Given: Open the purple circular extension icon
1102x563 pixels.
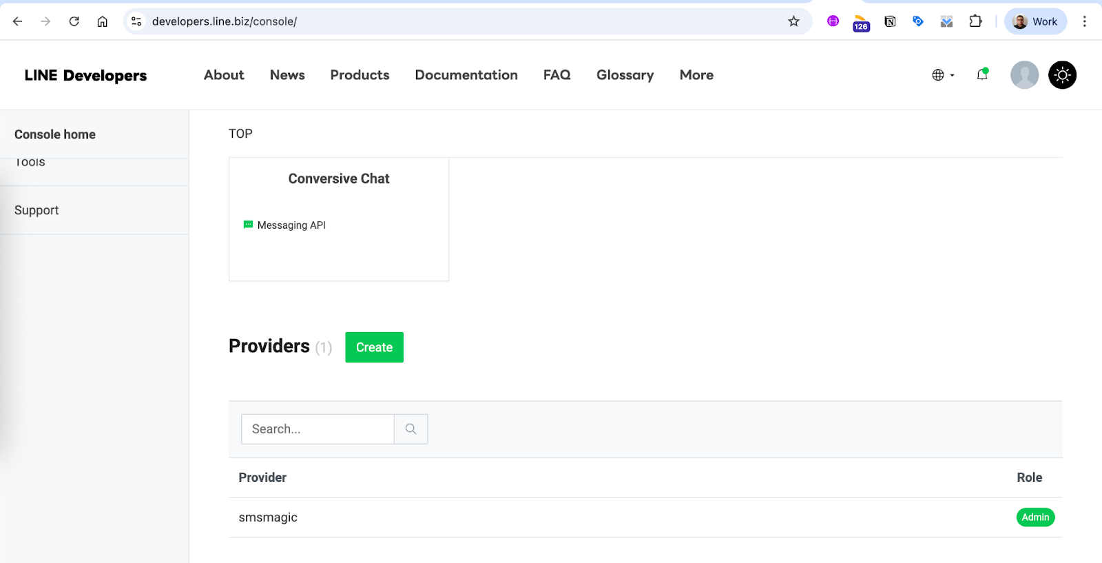Looking at the screenshot, I should point(833,21).
